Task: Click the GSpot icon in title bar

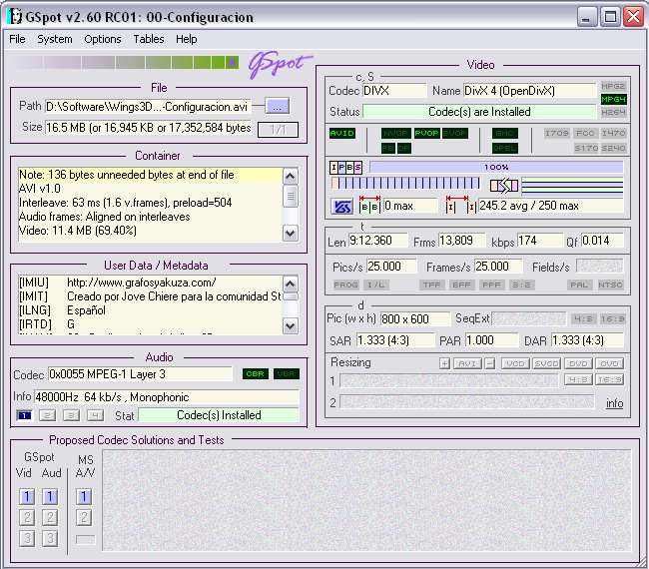Action: pyautogui.click(x=15, y=17)
